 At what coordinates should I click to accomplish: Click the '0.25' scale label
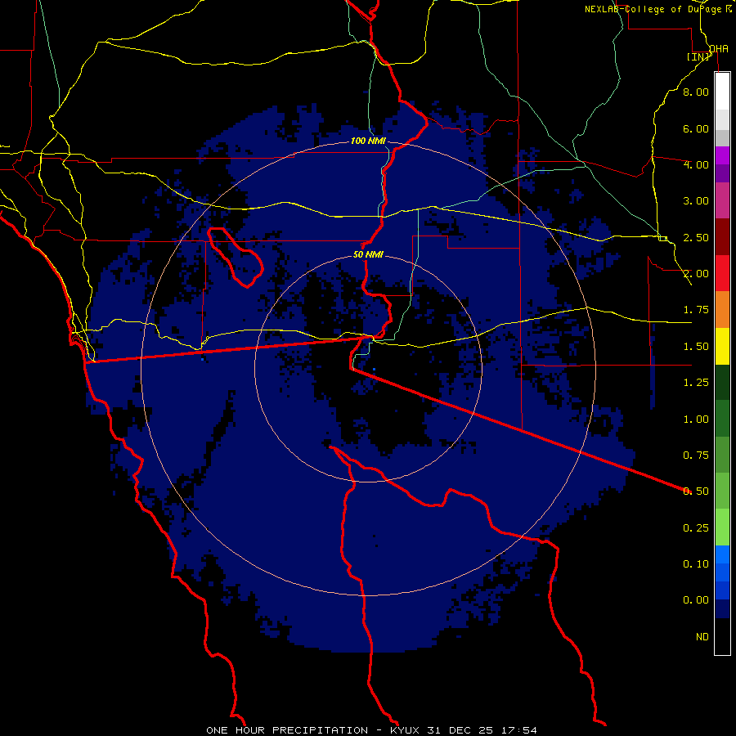pyautogui.click(x=696, y=528)
